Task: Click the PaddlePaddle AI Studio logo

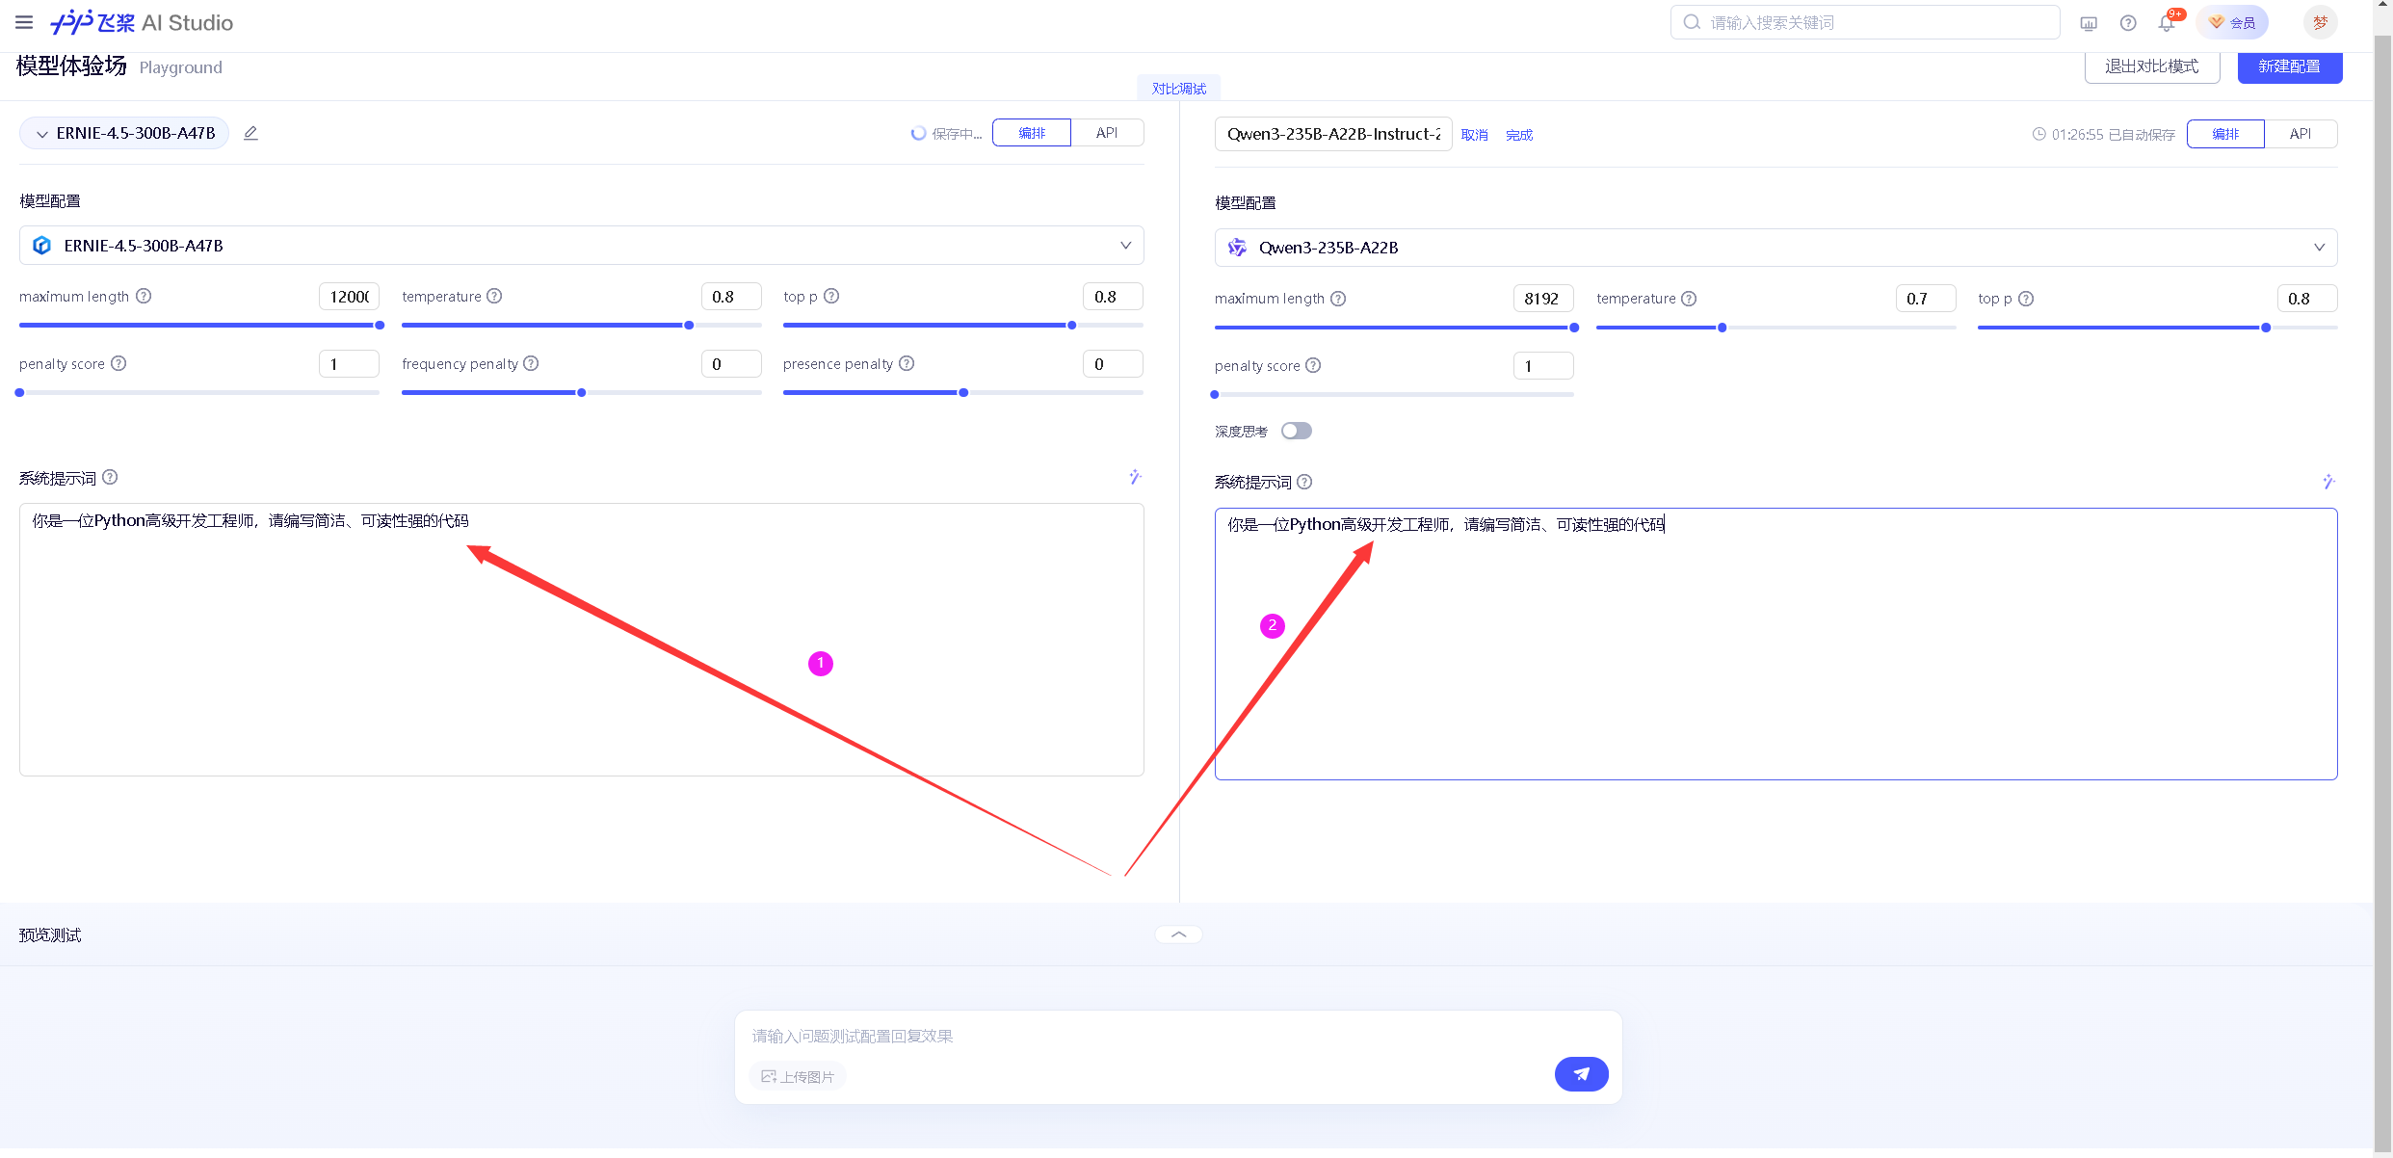Action: [x=142, y=22]
